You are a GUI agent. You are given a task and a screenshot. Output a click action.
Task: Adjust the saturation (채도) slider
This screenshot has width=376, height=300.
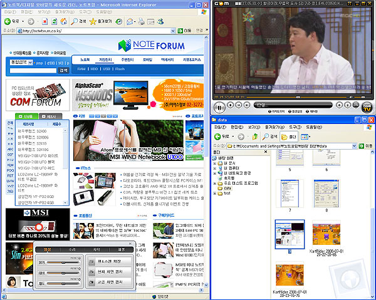coord(63,284)
